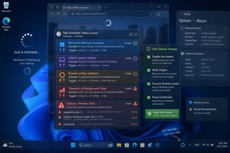Open the Start menu from taskbar
The image size is (230, 153).
(73, 145)
